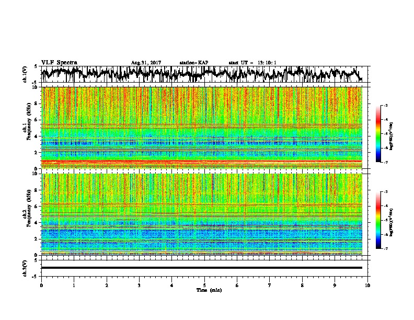The image size is (414, 320).
Task: Click the '-7' label on ch.1 colorbar
Action: pyautogui.click(x=386, y=162)
